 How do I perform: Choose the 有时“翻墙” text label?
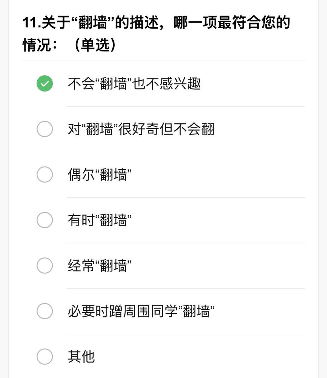(x=100, y=220)
